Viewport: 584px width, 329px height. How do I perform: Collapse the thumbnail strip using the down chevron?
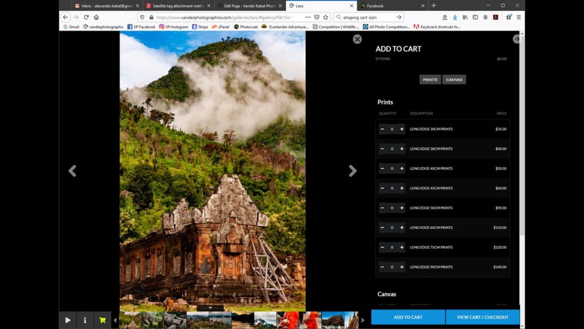(x=210, y=308)
